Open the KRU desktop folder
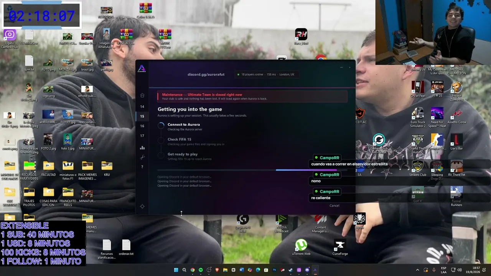Viewport: 491px width, 276px height. 107,169
